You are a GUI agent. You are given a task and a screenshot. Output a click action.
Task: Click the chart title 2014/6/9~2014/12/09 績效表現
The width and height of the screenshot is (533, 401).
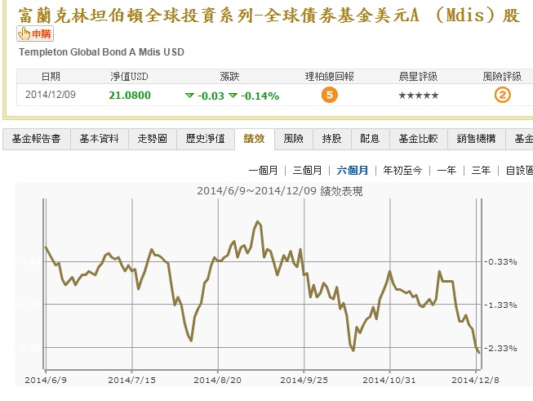click(280, 191)
